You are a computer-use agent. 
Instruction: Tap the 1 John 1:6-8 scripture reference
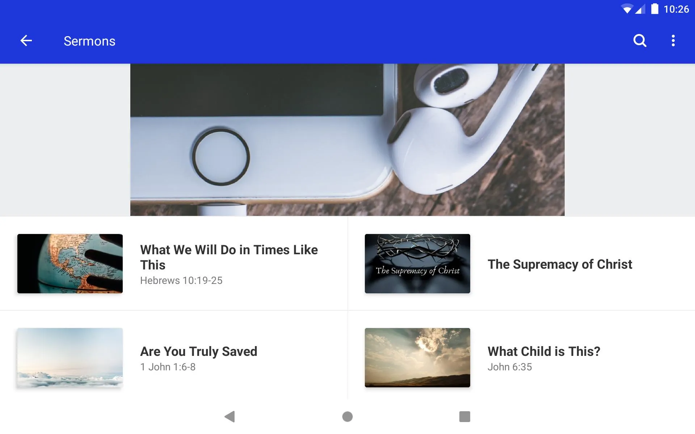(168, 366)
